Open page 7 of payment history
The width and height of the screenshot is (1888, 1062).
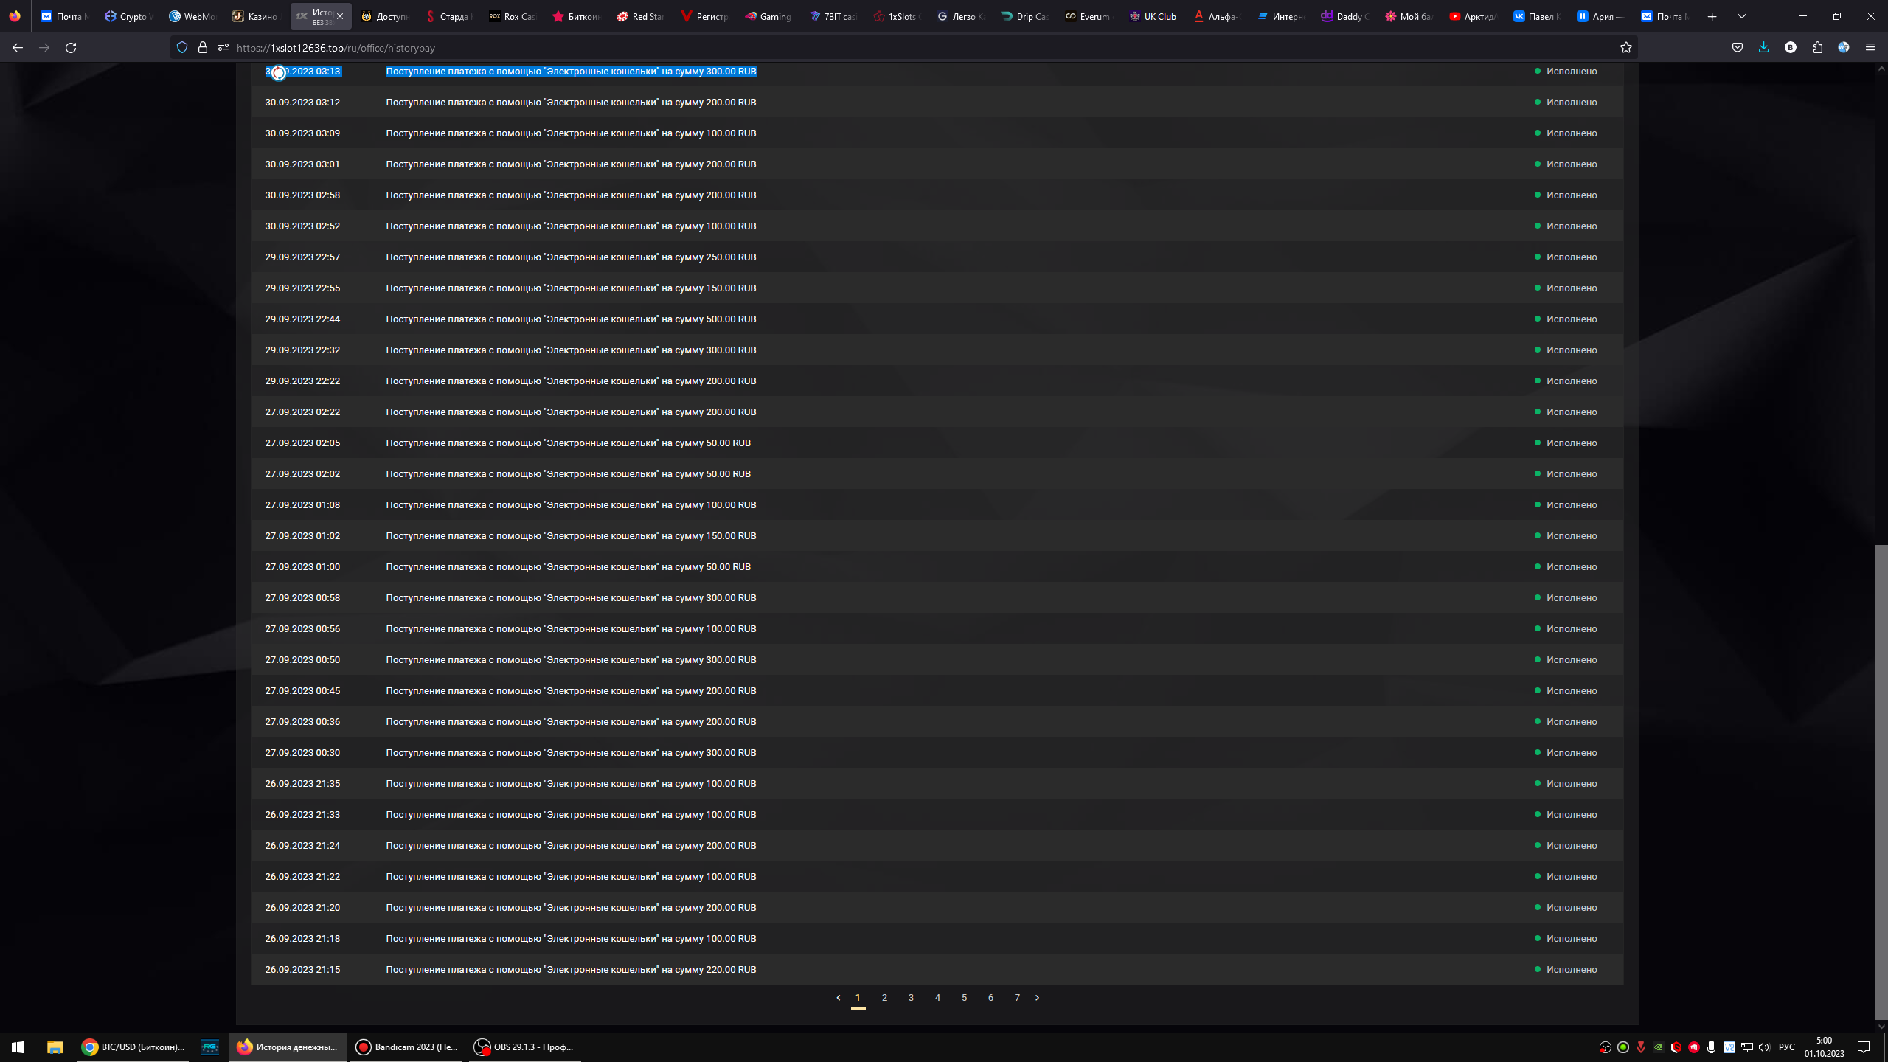click(x=1017, y=998)
